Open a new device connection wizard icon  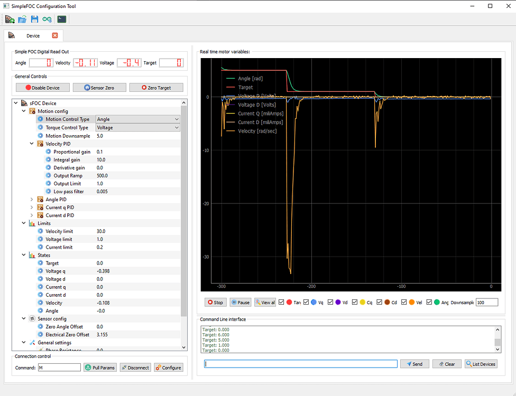pyautogui.click(x=10, y=19)
